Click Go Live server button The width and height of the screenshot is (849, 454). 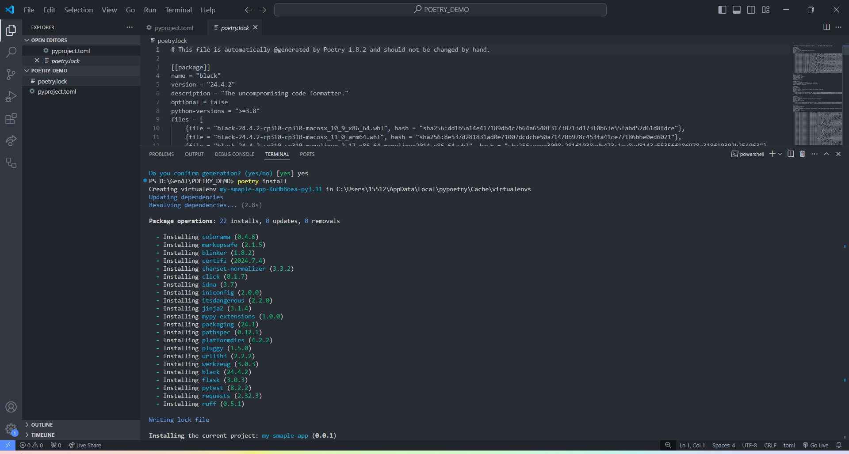click(x=816, y=445)
